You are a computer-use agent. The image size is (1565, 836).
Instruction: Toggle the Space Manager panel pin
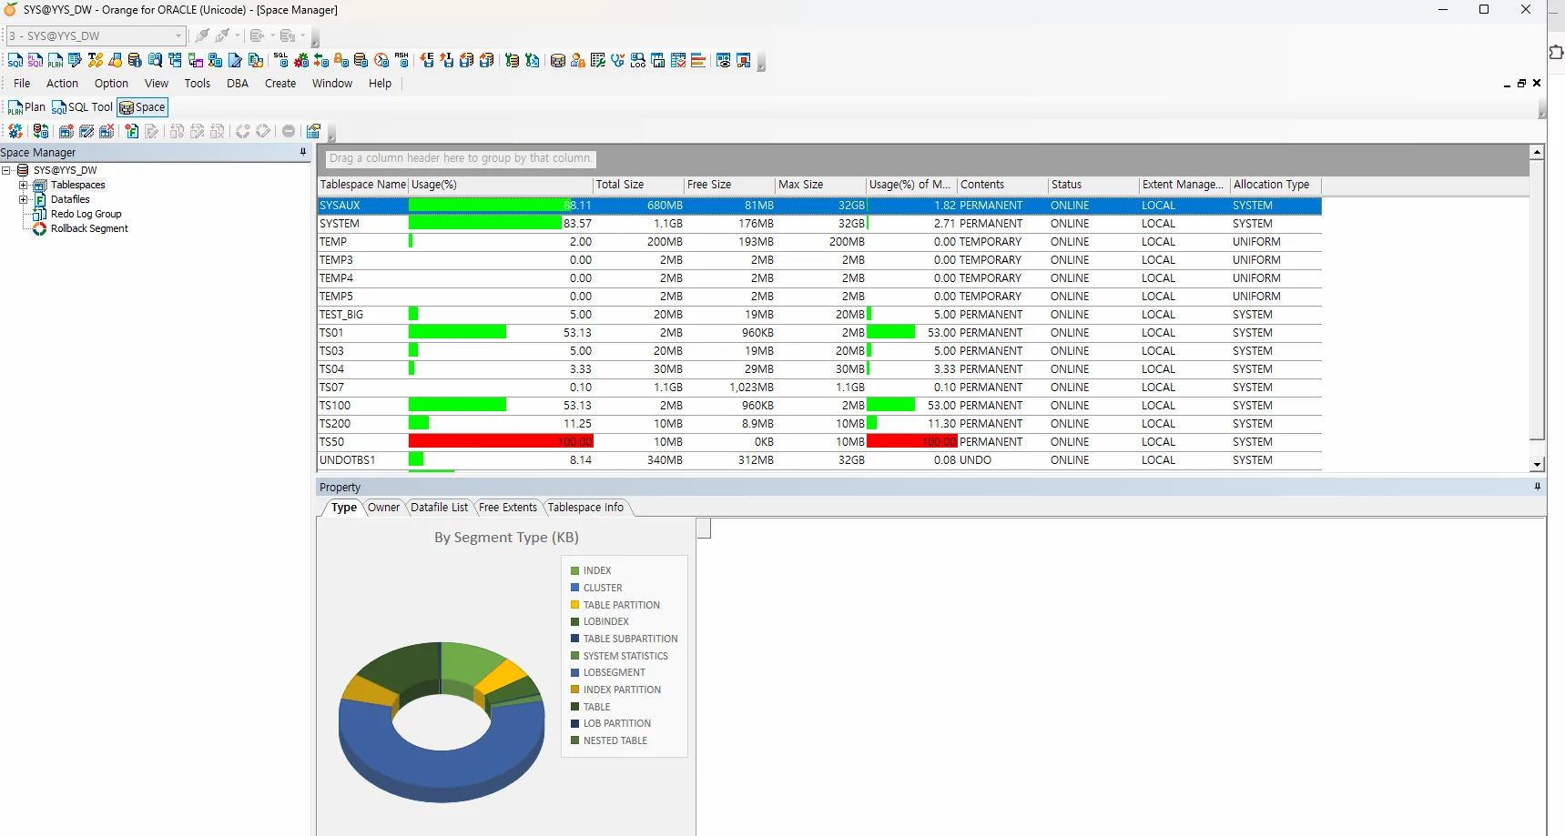[x=303, y=152]
